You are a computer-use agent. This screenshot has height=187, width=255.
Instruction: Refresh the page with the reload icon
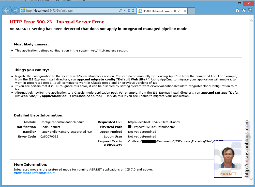tap(133, 11)
